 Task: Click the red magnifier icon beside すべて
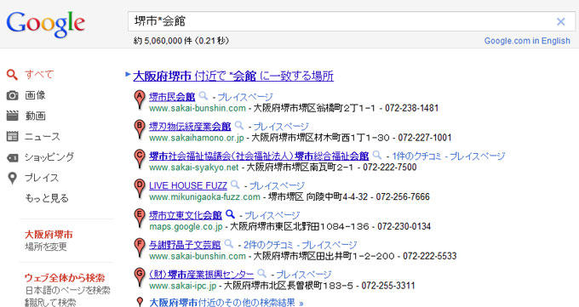(x=12, y=75)
